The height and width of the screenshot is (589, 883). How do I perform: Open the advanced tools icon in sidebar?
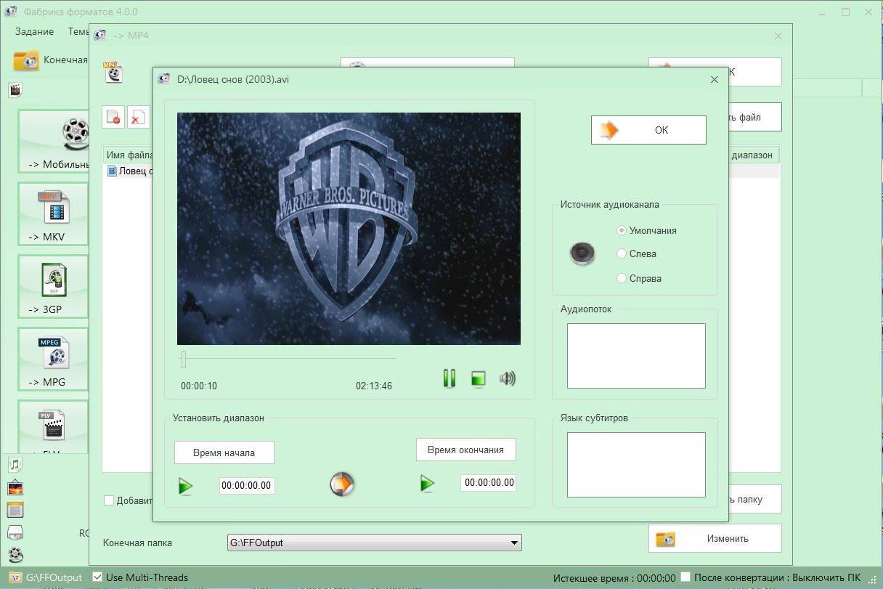[15, 555]
